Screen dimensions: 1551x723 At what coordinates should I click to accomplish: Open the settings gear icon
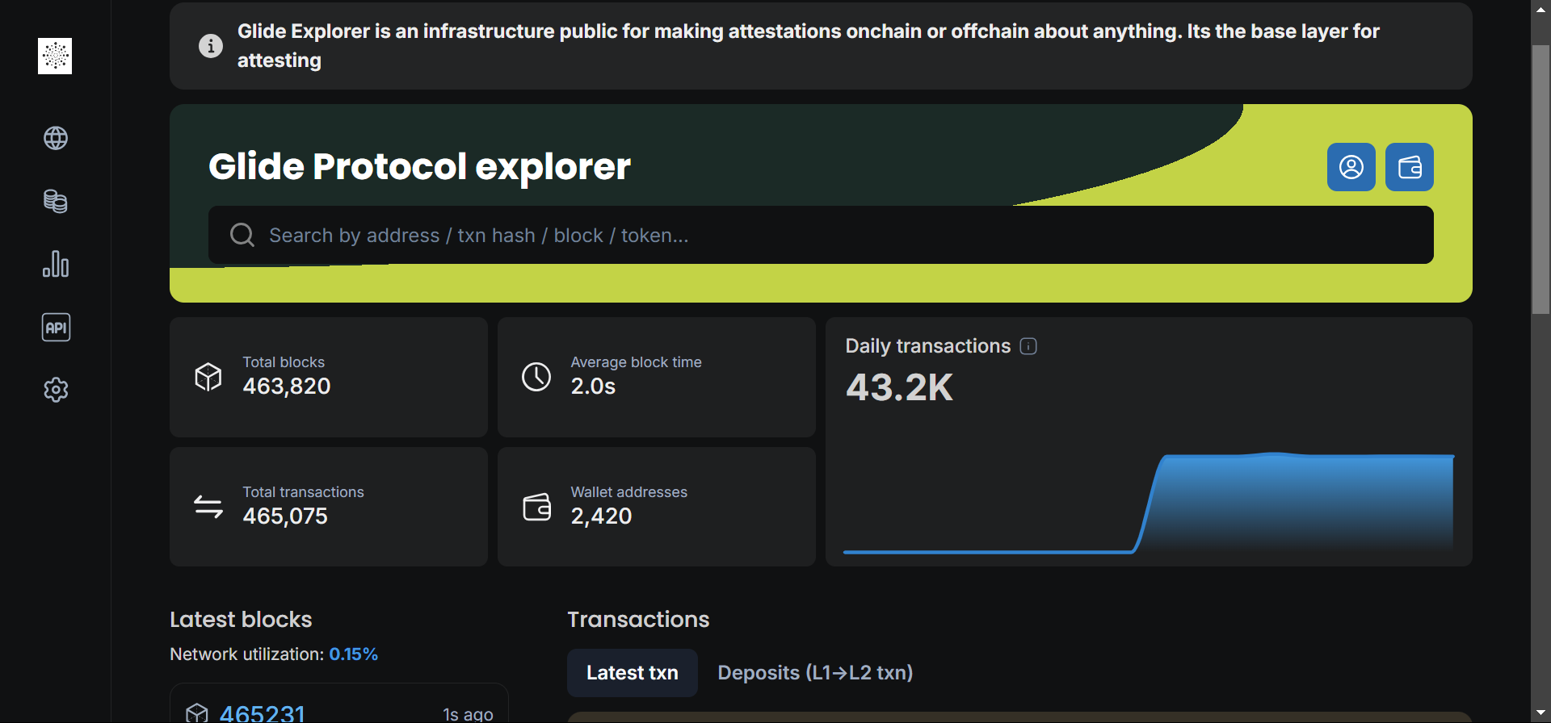click(x=56, y=390)
